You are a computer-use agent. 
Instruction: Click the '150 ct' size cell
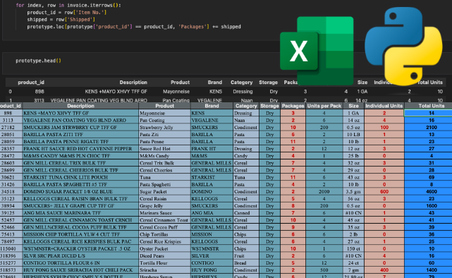click(353, 248)
